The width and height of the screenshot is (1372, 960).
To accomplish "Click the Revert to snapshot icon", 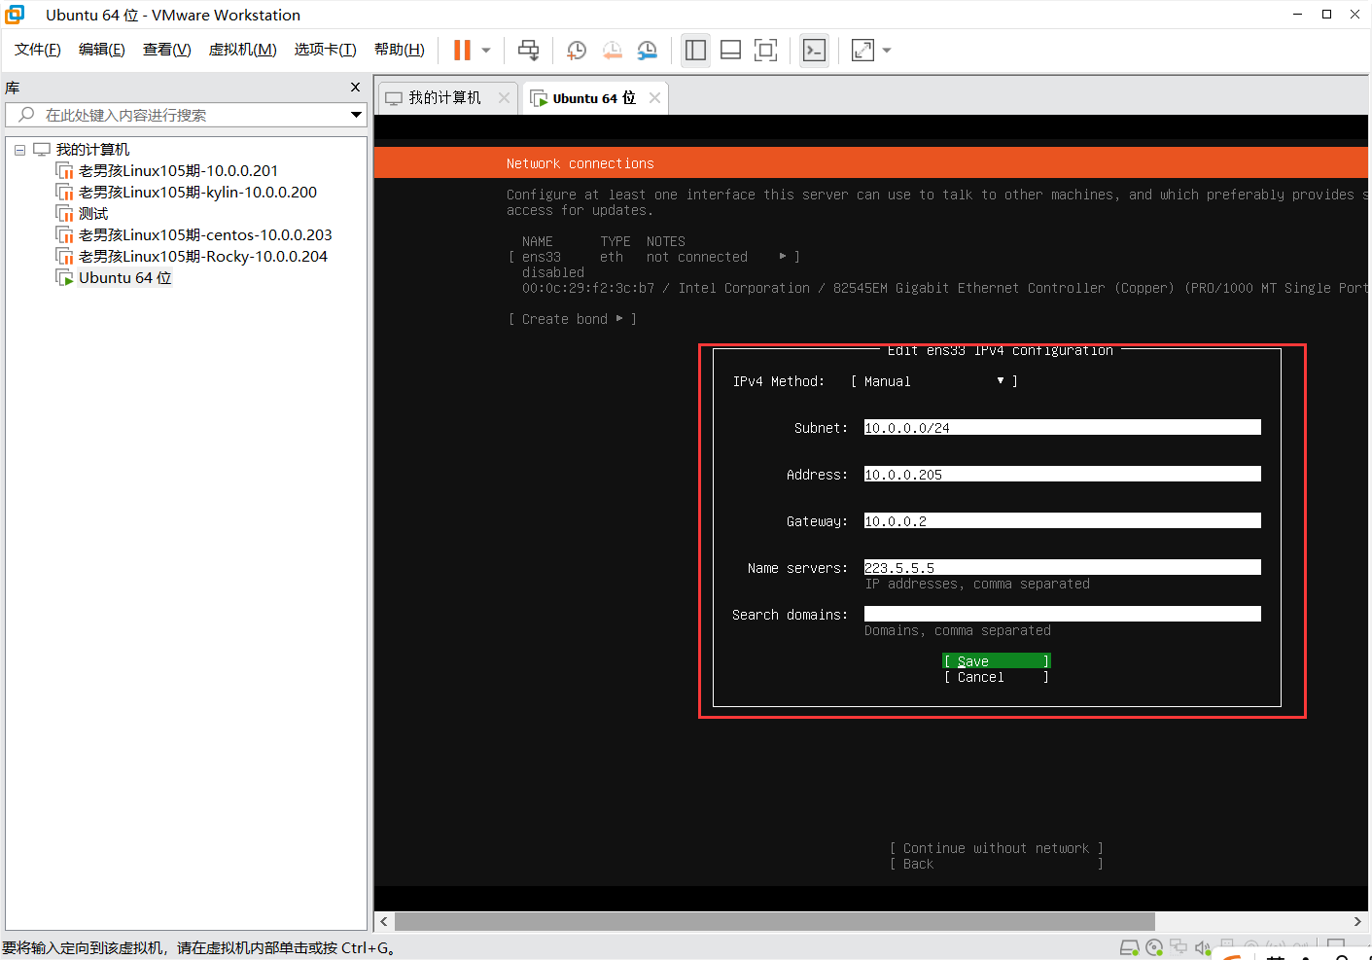I will pos(612,50).
